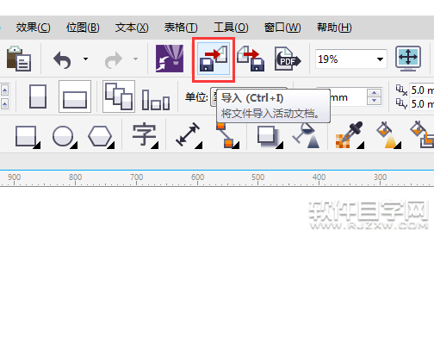Image resolution: width=434 pixels, height=354 pixels.
Task: Select the Rectangle tool
Action: [x=28, y=137]
